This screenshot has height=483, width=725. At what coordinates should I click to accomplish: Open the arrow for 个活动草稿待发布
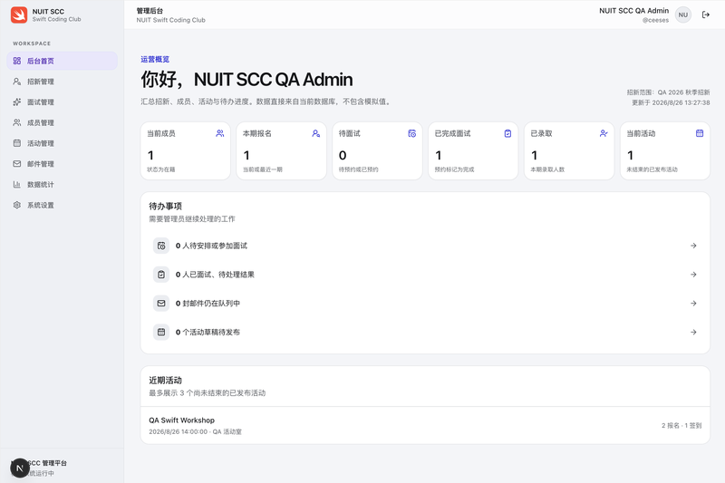[693, 332]
